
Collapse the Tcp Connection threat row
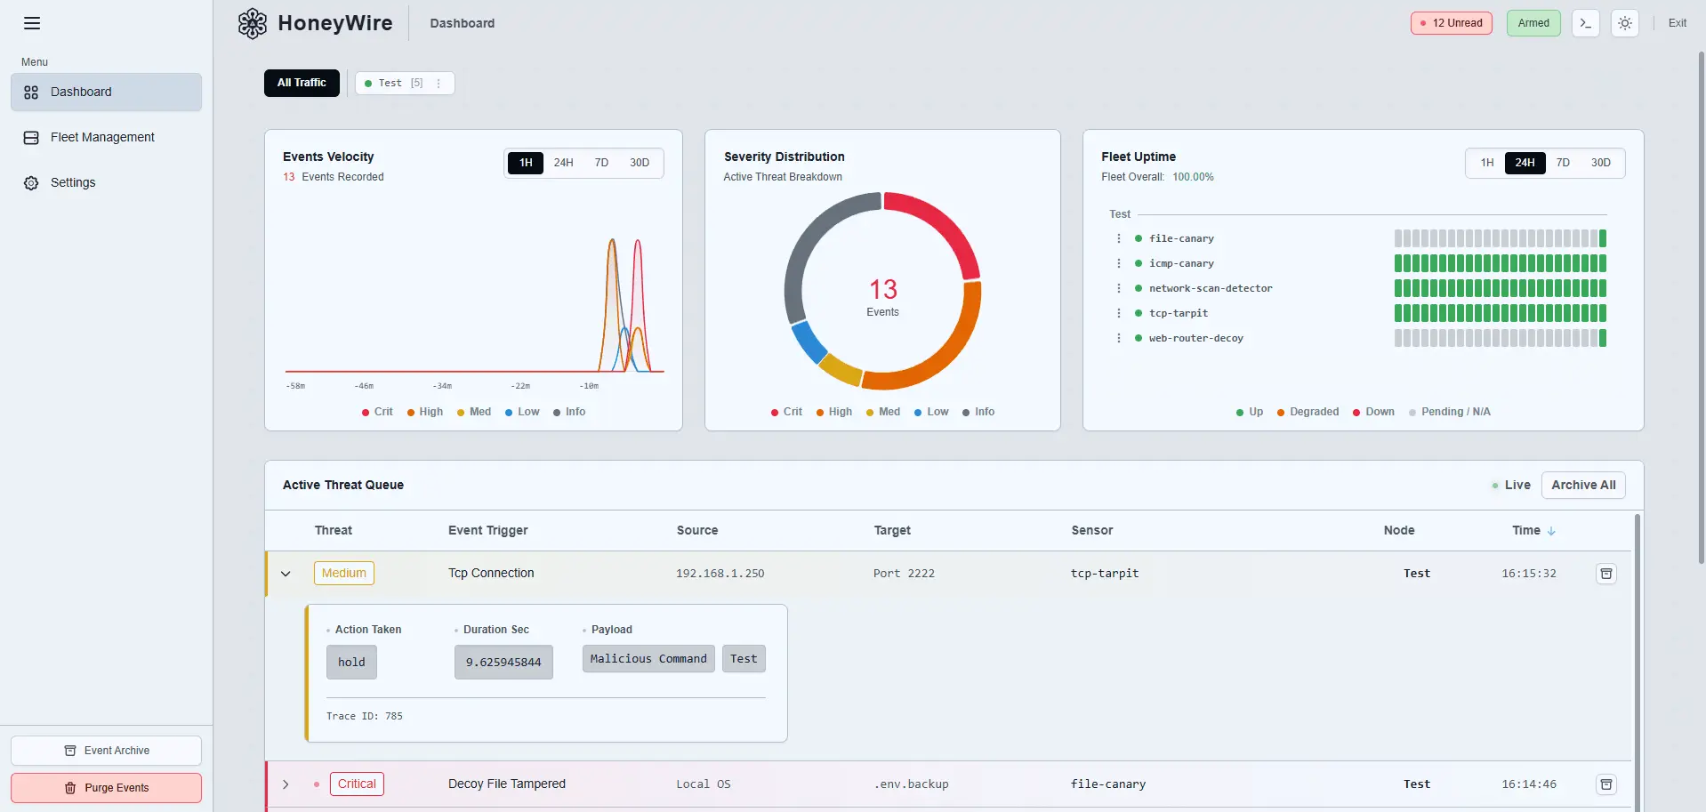click(x=286, y=574)
